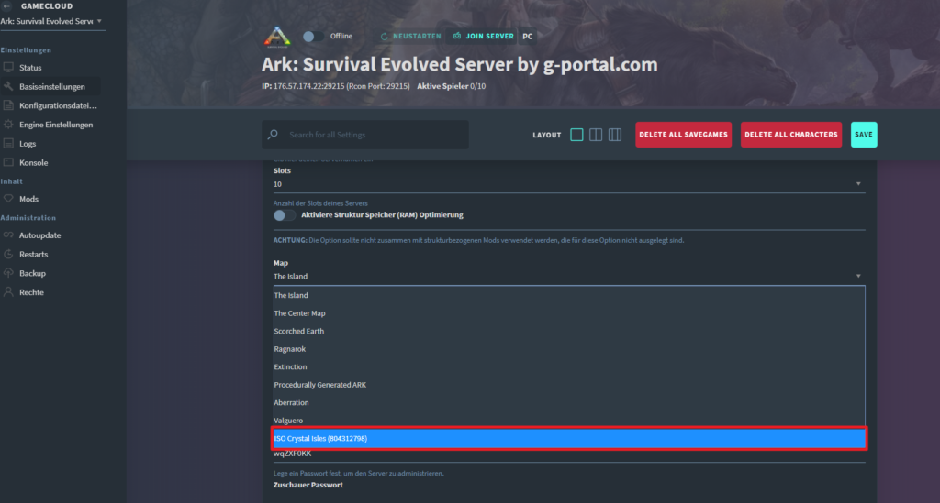Click DELETE ALL SAVEGAMES button
The height and width of the screenshot is (503, 940).
(683, 135)
